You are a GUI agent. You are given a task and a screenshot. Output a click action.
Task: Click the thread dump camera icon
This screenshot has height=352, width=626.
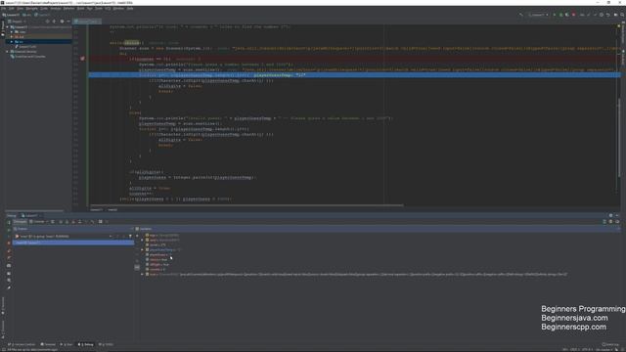tap(9, 265)
